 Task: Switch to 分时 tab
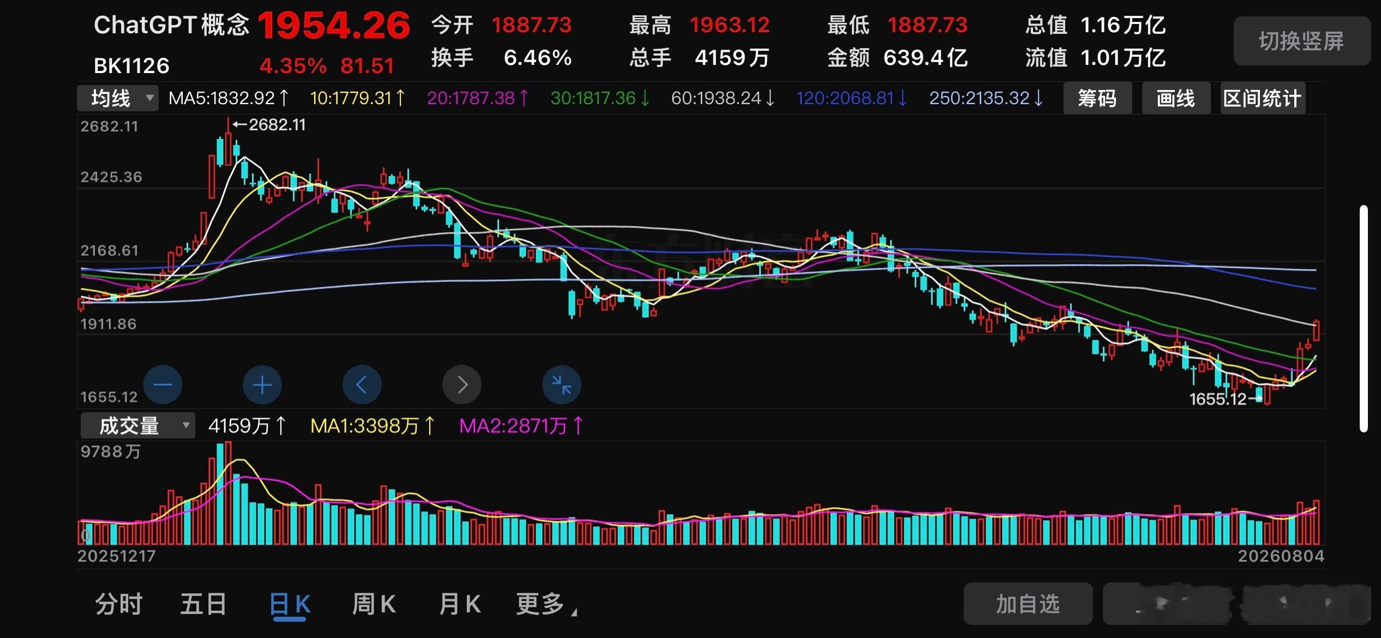click(119, 604)
